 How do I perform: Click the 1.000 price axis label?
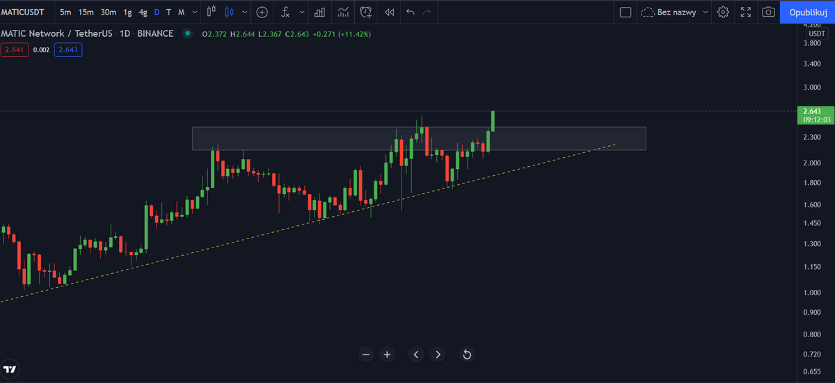click(811, 293)
